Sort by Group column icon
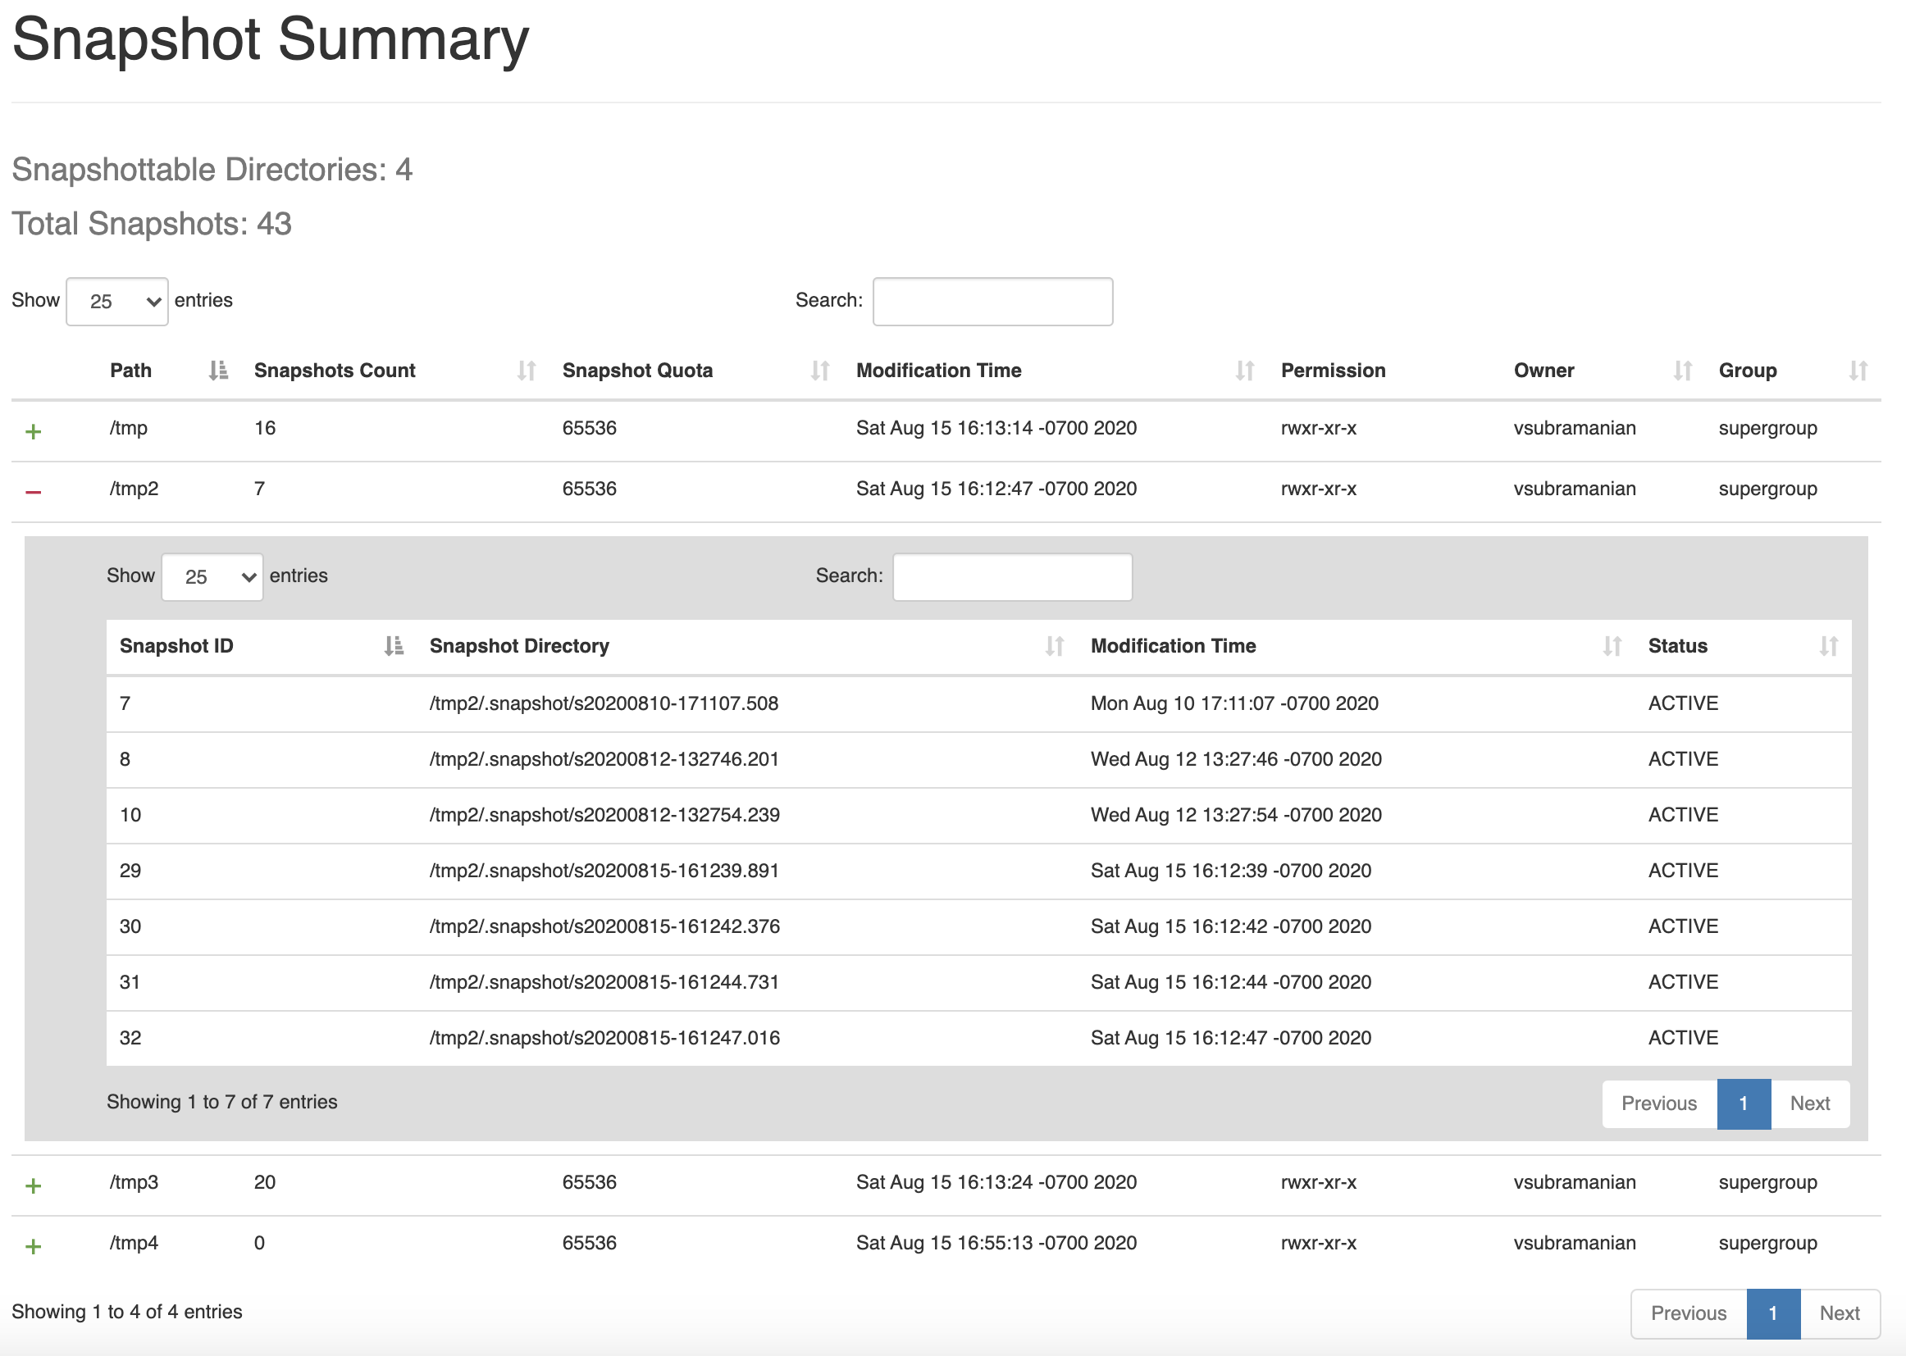1906x1356 pixels. (x=1857, y=371)
